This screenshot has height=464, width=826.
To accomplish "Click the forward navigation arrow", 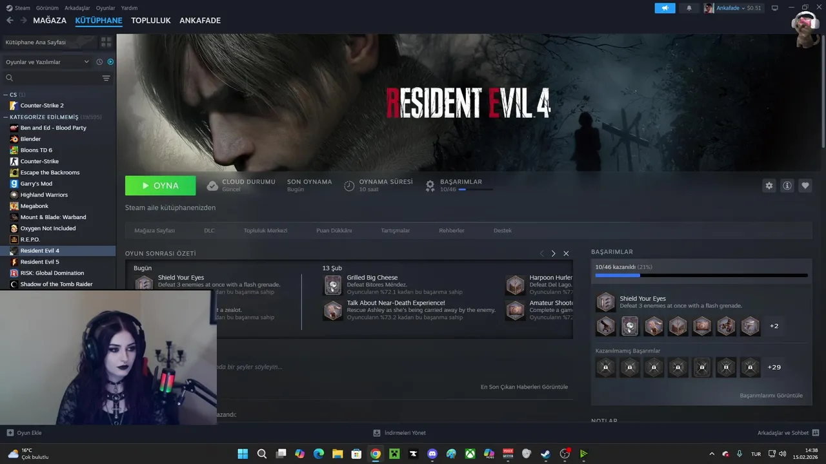I will pos(23,21).
